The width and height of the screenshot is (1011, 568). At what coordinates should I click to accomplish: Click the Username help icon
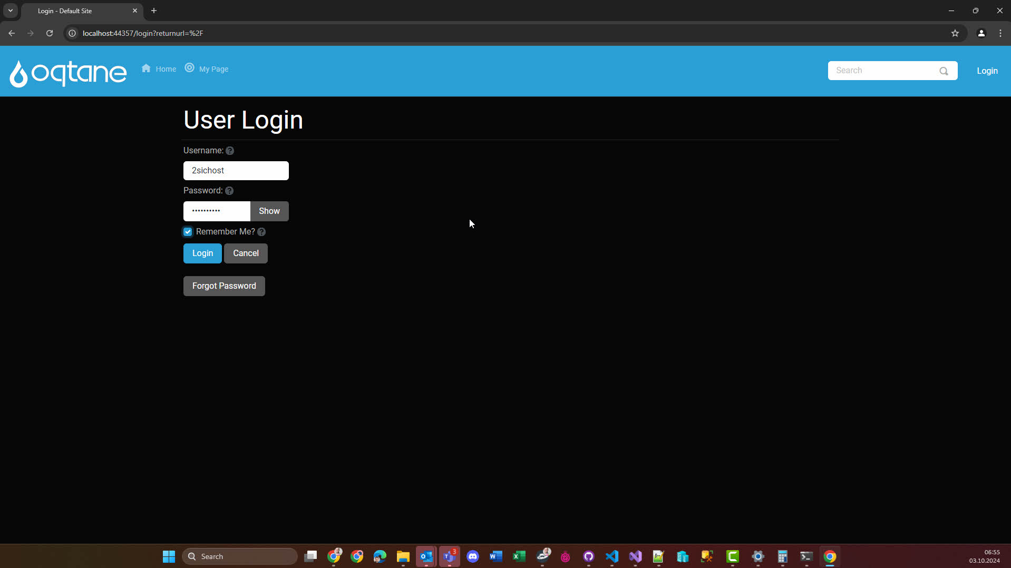[x=230, y=151]
